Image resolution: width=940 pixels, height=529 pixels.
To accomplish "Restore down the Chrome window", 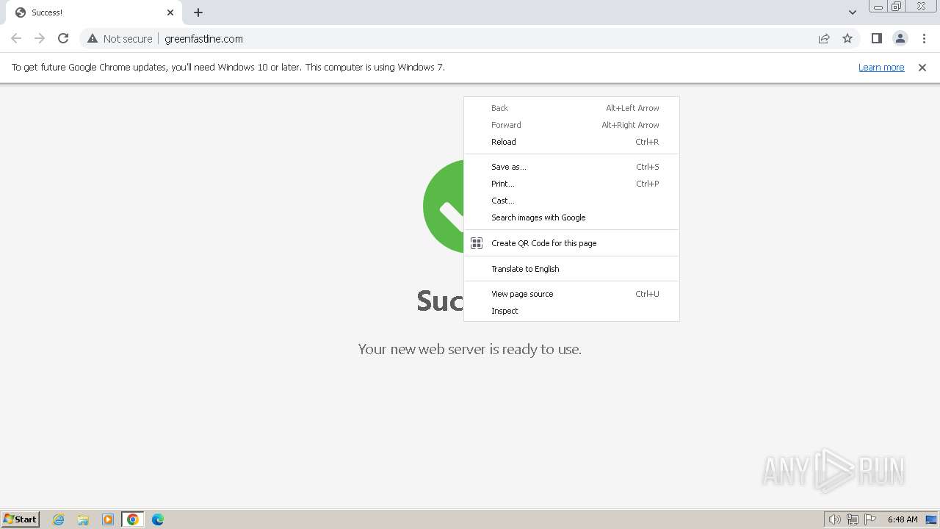I will [897, 7].
